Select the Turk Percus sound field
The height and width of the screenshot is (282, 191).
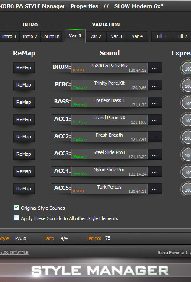tap(110, 189)
